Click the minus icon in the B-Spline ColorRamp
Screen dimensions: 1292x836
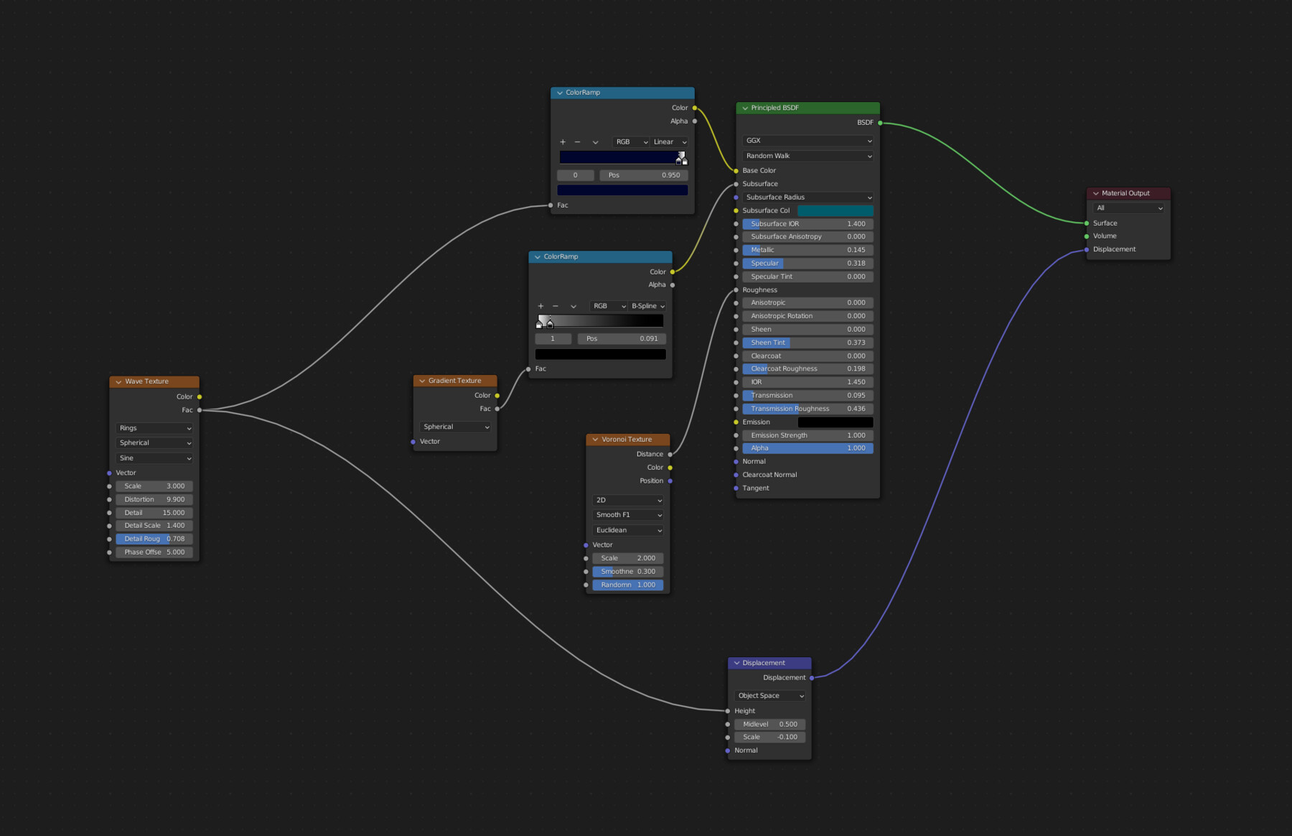[556, 306]
